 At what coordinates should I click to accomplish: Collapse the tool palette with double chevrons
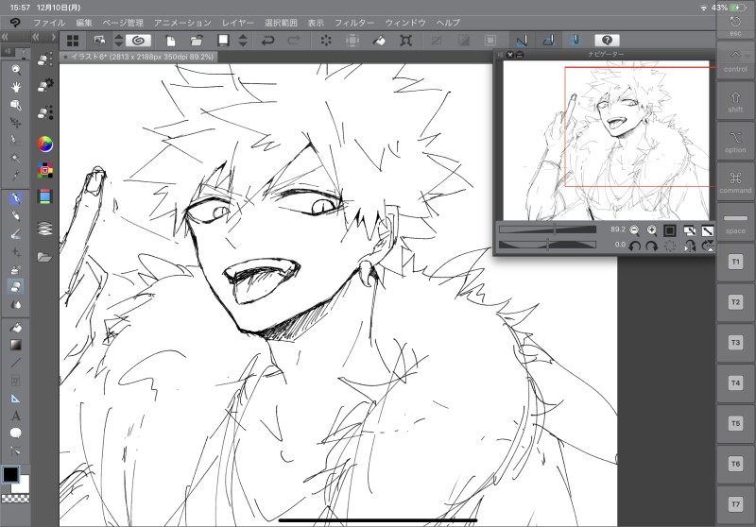5,37
